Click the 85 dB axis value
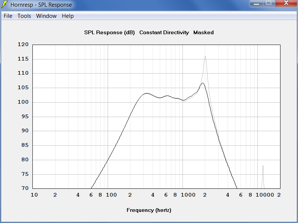 point(25,145)
